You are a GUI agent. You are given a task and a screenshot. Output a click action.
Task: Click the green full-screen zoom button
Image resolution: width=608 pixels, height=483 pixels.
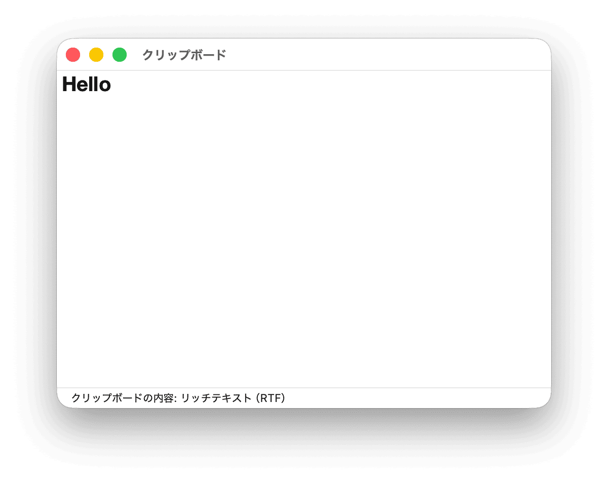tap(120, 55)
